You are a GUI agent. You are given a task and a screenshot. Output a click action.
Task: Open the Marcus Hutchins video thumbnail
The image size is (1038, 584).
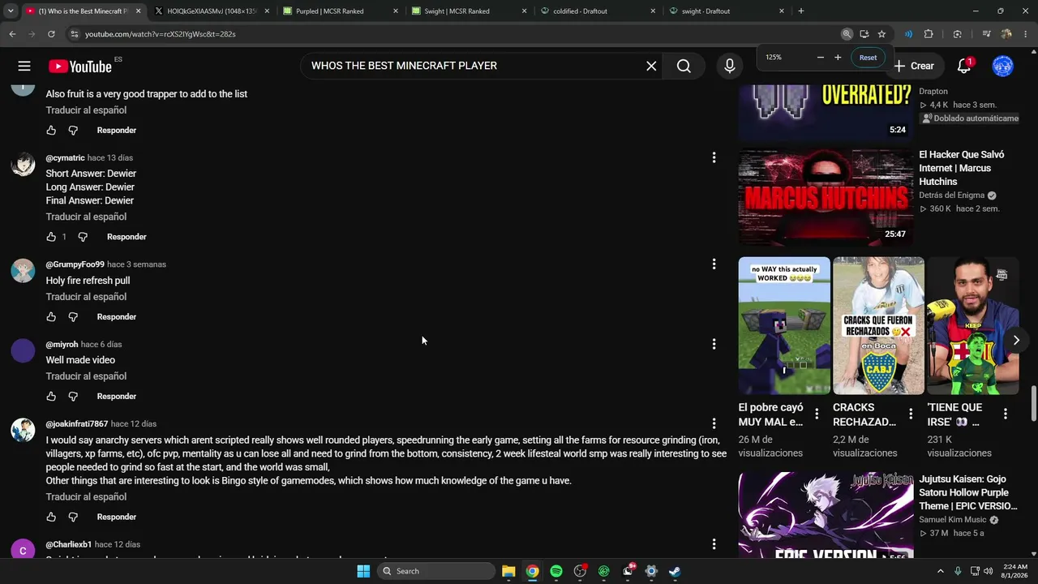(x=826, y=198)
